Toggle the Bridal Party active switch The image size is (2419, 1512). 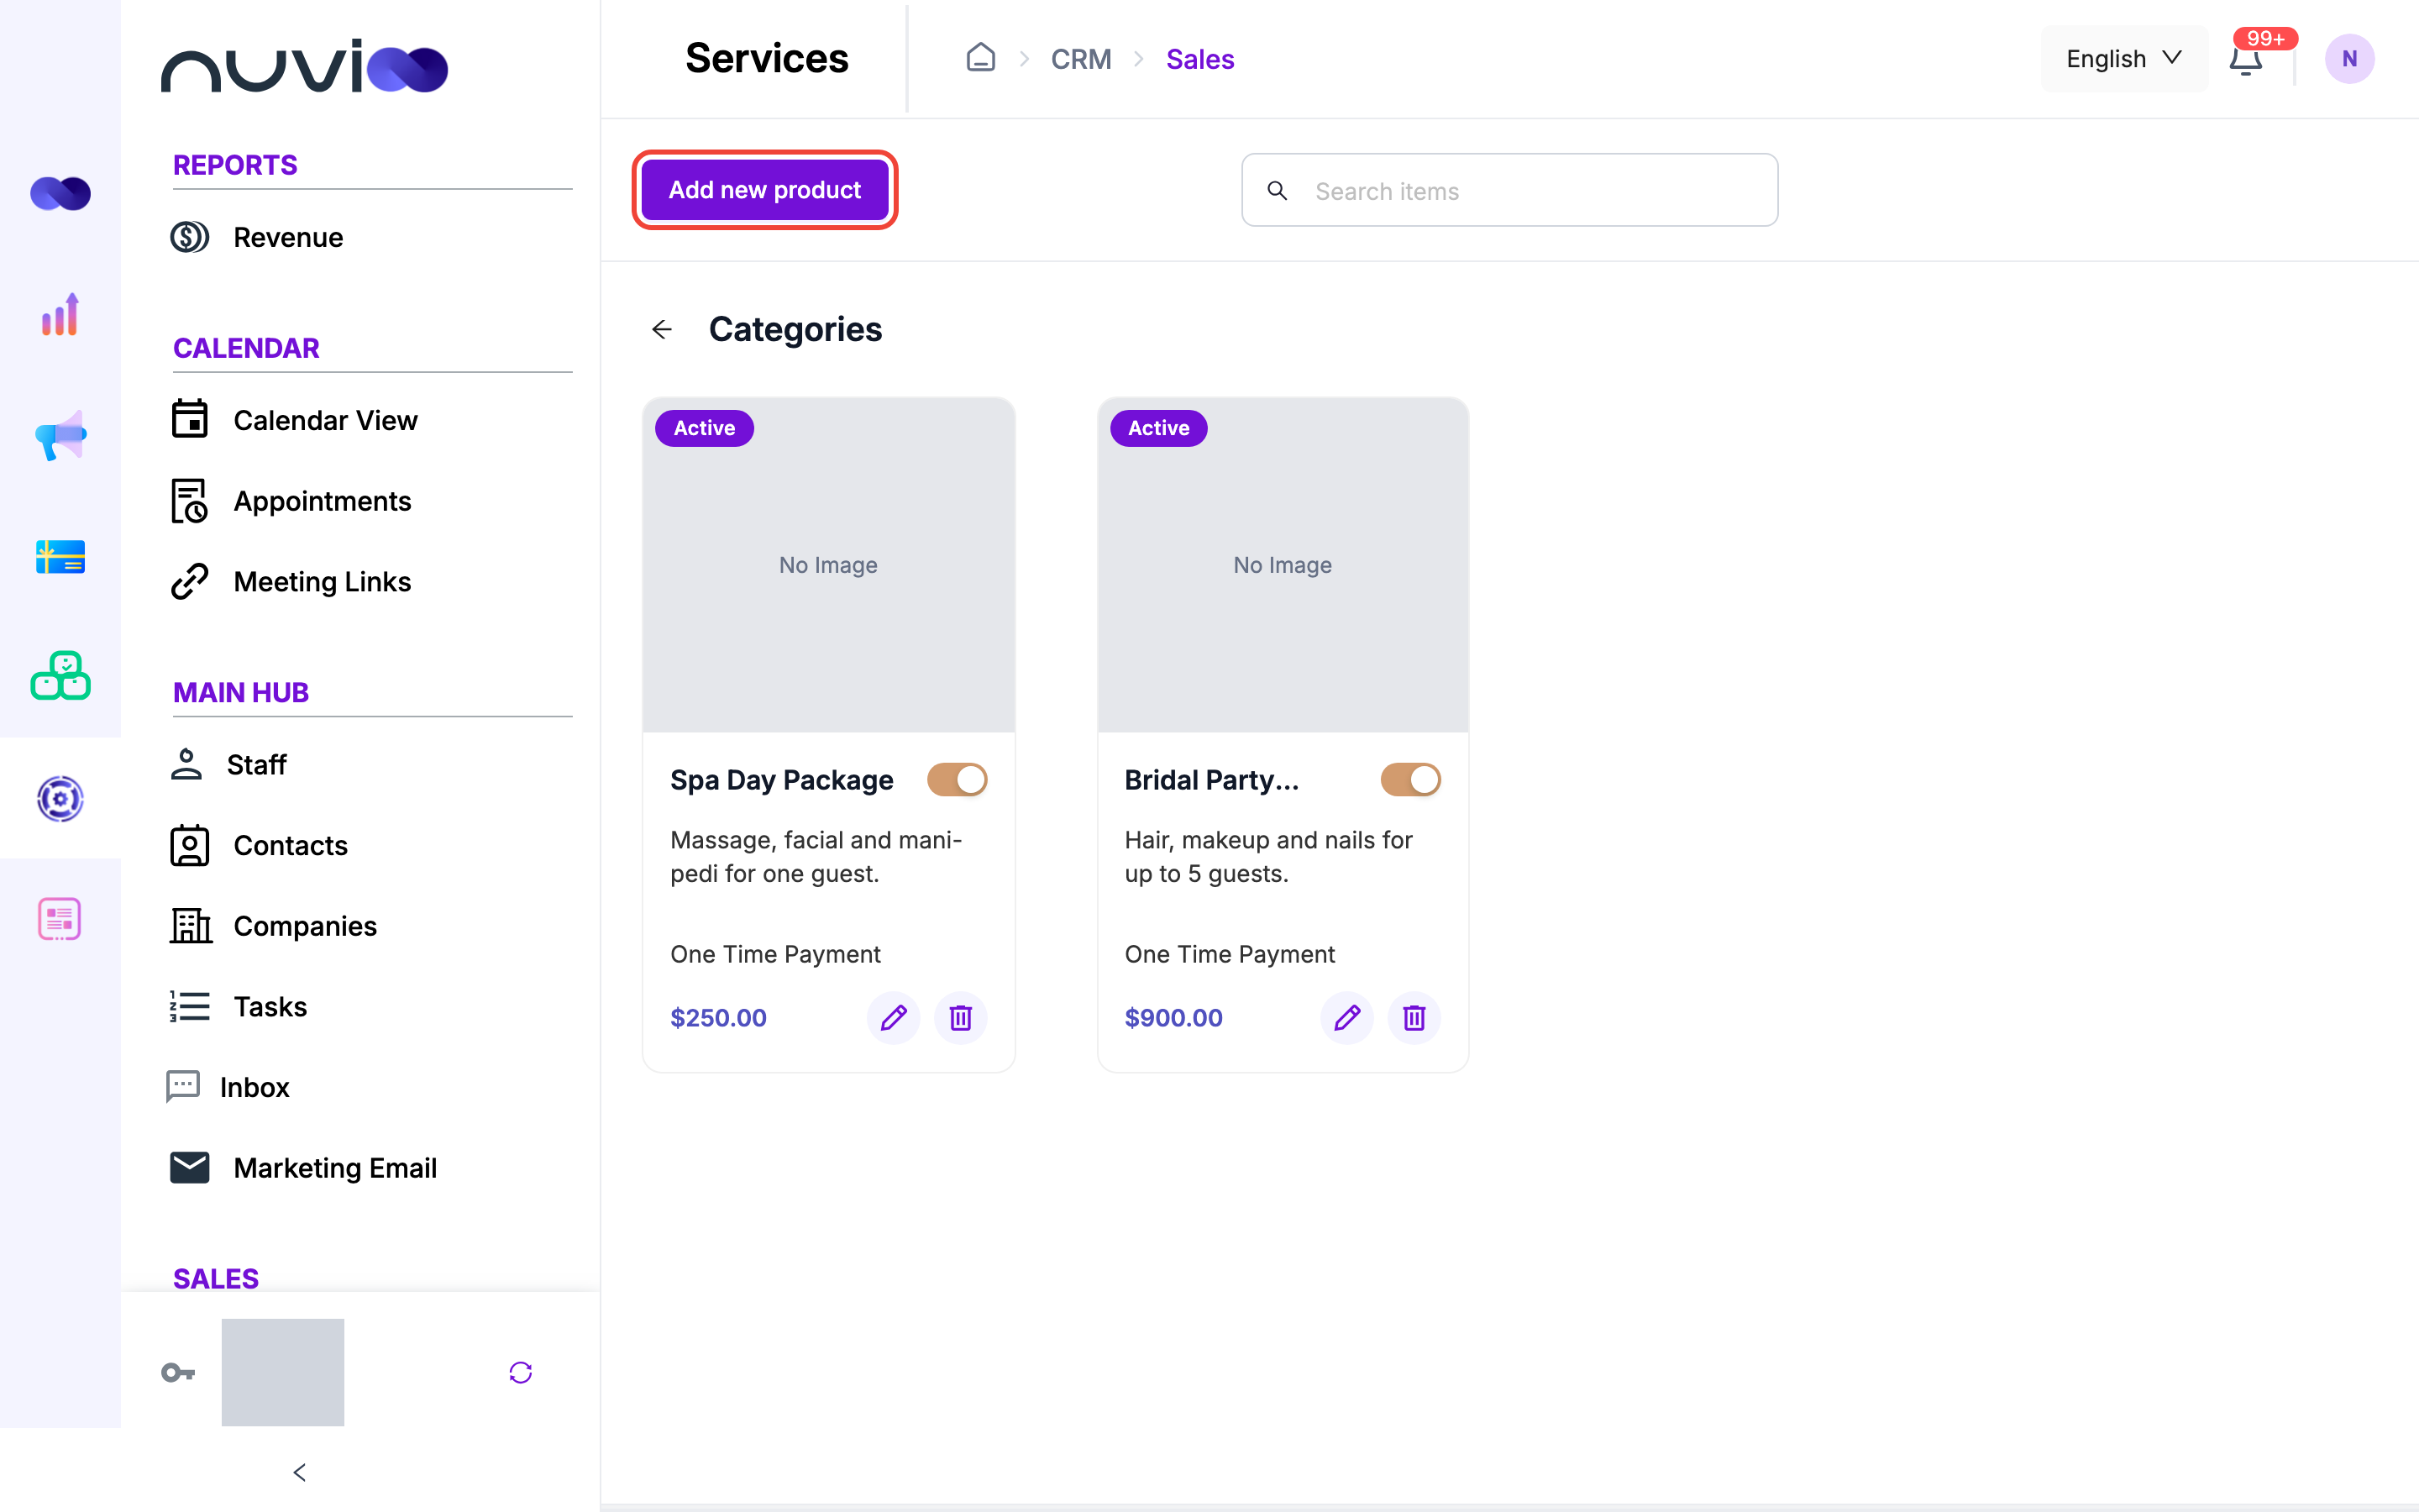tap(1410, 779)
